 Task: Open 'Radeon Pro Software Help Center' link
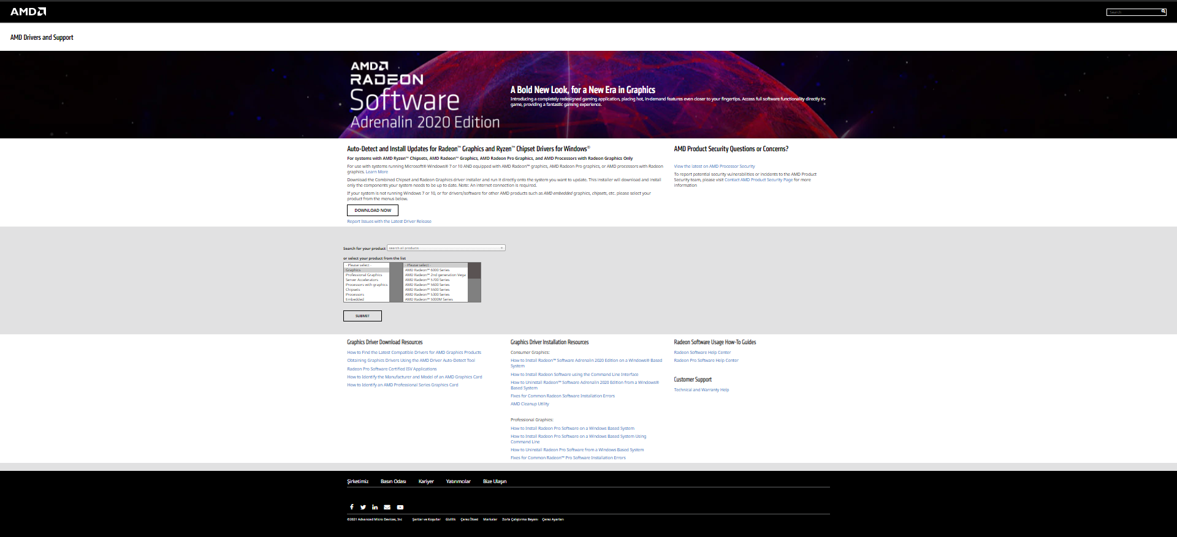click(706, 361)
